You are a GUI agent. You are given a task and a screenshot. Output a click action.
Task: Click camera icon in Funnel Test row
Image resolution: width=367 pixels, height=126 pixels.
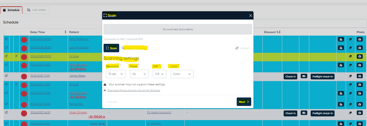tap(360, 104)
